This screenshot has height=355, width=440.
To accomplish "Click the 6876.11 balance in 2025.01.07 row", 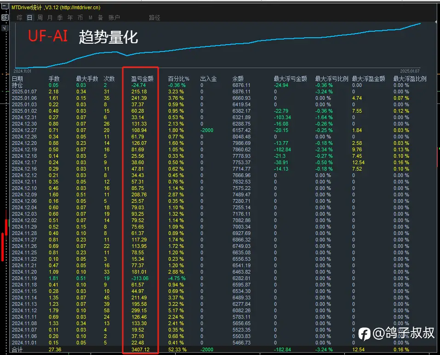I will tap(241, 92).
